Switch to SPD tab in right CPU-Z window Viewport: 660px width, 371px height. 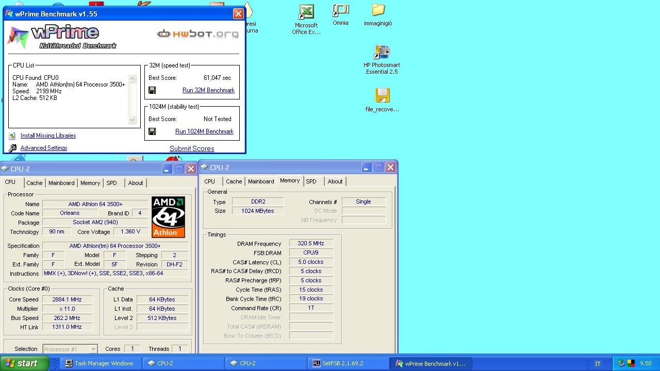tap(311, 181)
